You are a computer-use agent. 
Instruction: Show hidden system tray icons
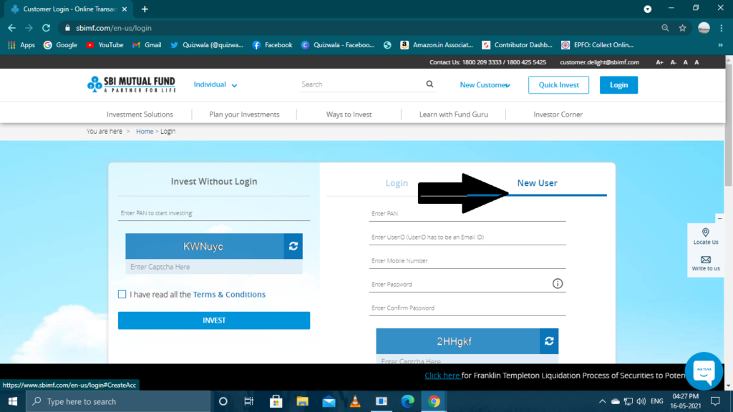602,401
